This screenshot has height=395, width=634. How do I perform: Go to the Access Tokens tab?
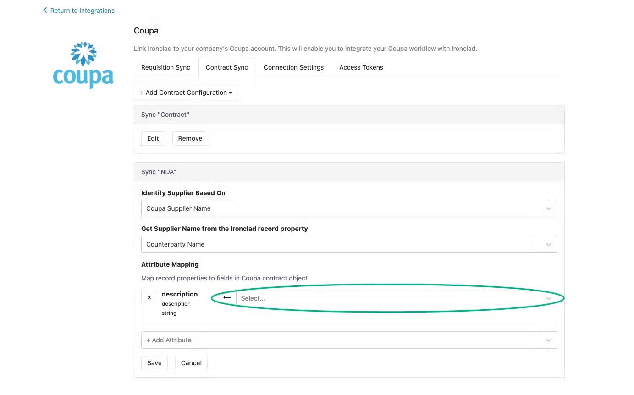361,67
